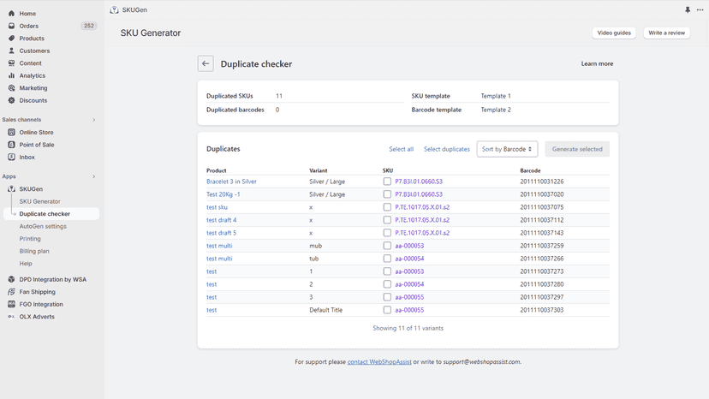Click the DPD Integration by WSA icon

click(11, 280)
